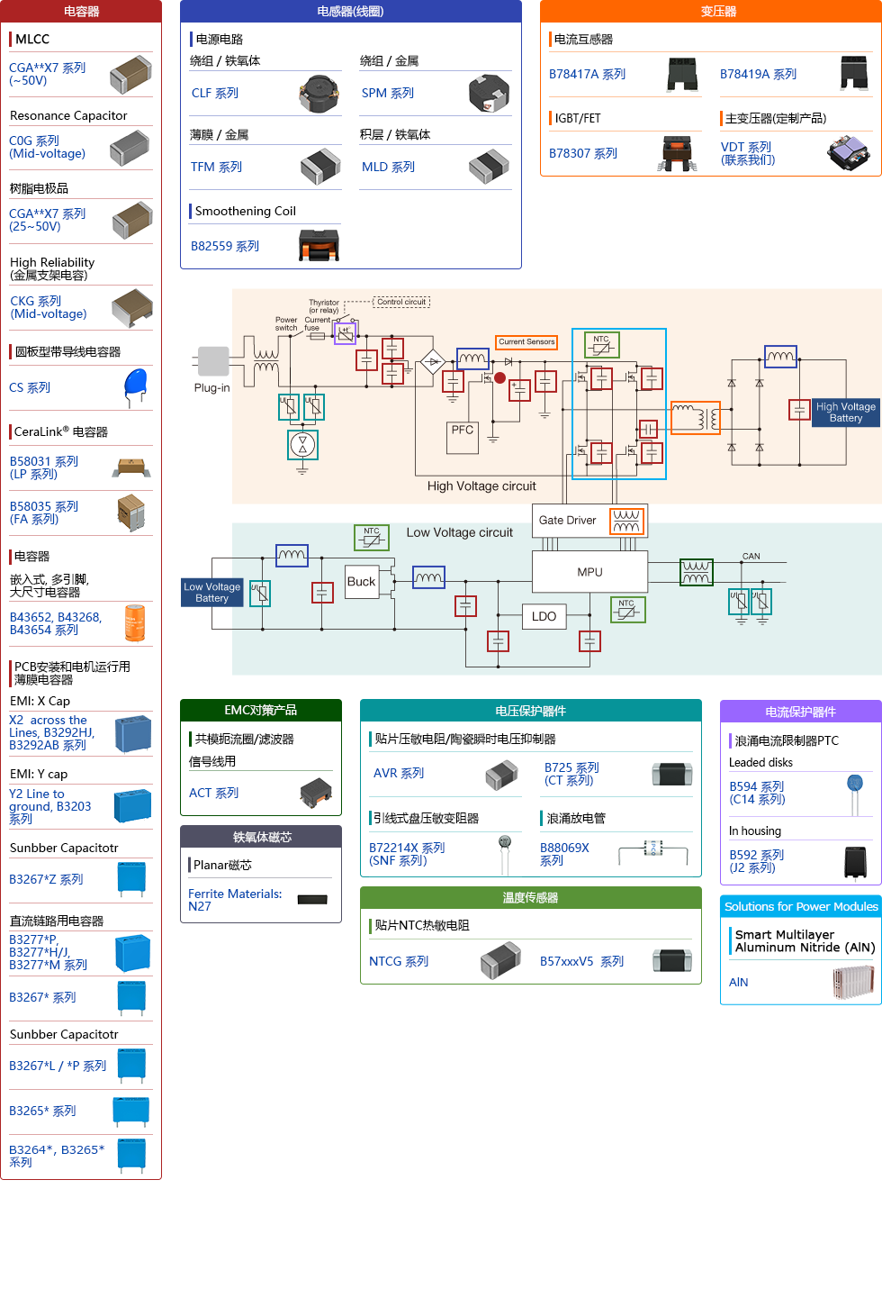The height and width of the screenshot is (1307, 882).
Task: Click the NTC symbol inside inverter block
Action: 601,345
